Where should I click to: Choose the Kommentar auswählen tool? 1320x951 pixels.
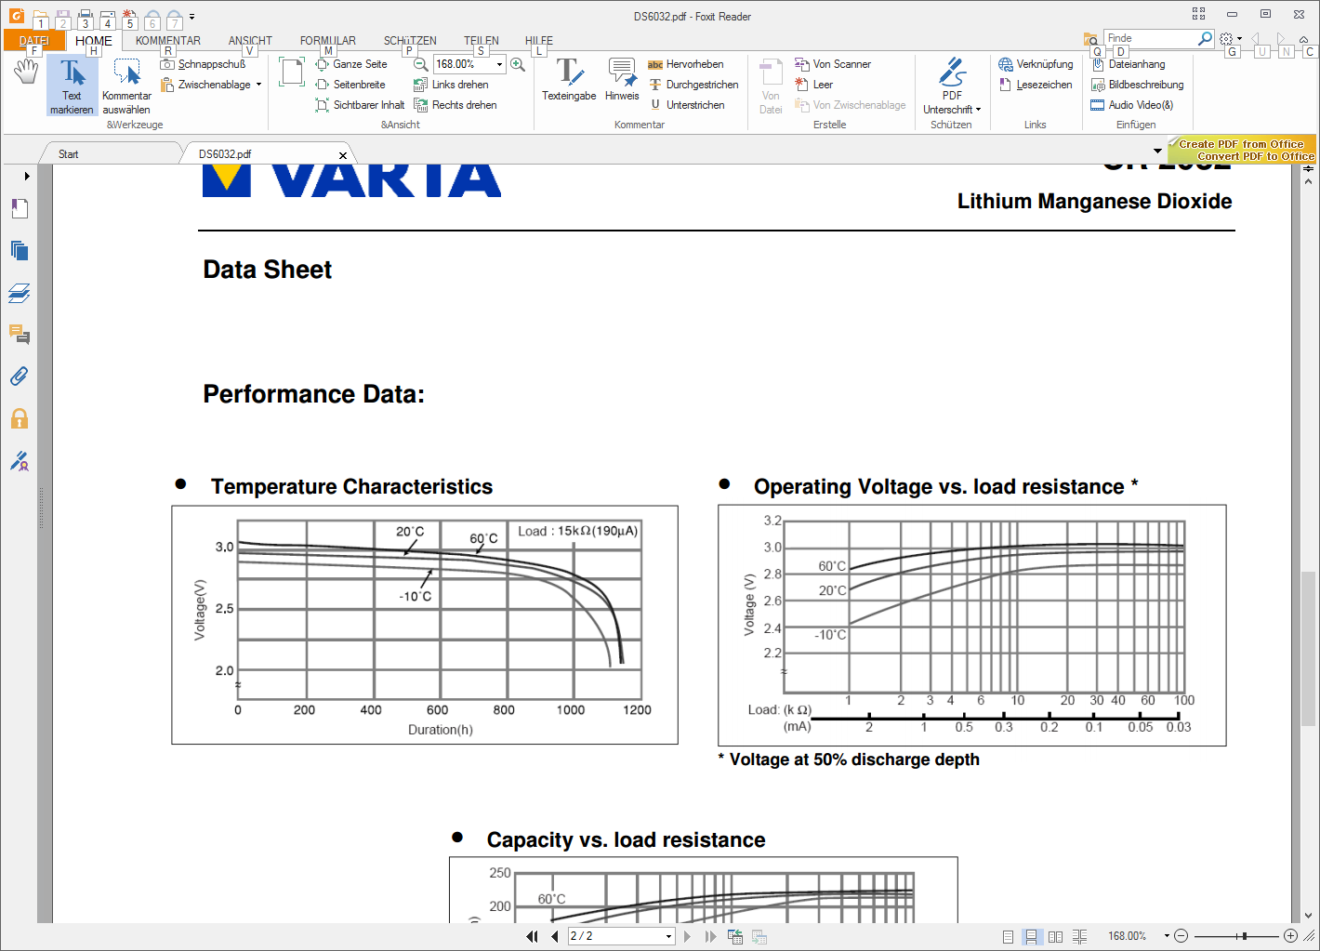coord(126,86)
